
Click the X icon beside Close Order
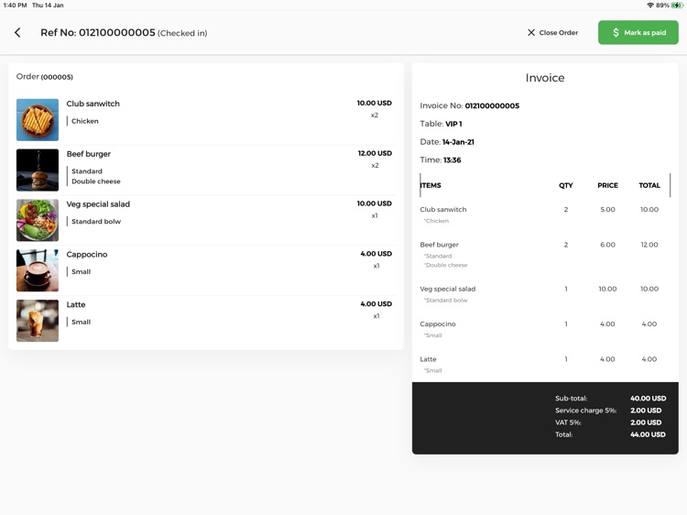531,32
